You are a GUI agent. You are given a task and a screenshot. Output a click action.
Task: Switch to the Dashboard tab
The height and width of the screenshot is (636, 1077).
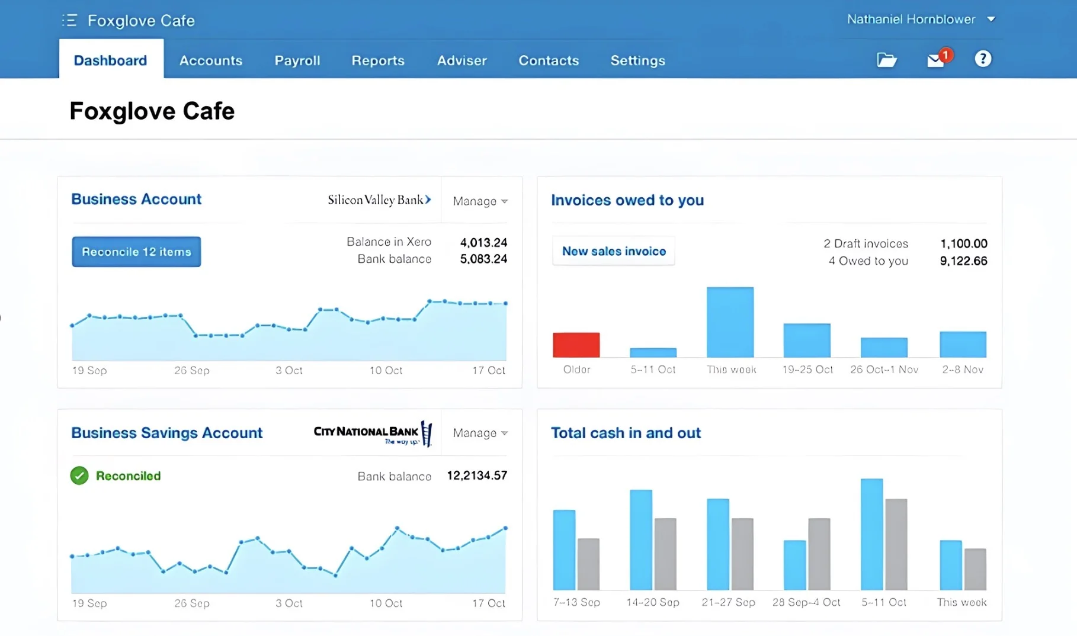pyautogui.click(x=111, y=60)
